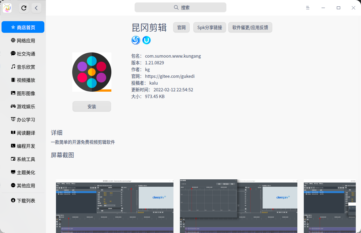Open the 下载列表 download list

click(23, 201)
